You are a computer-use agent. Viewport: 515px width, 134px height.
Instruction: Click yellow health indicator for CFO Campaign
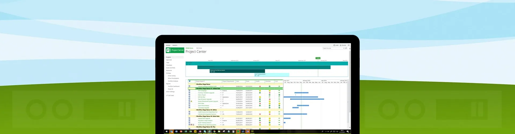pyautogui.click(x=260, y=91)
